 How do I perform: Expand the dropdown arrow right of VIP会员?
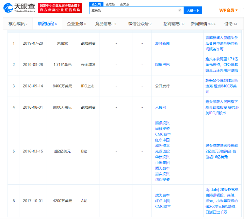(x=237, y=10)
